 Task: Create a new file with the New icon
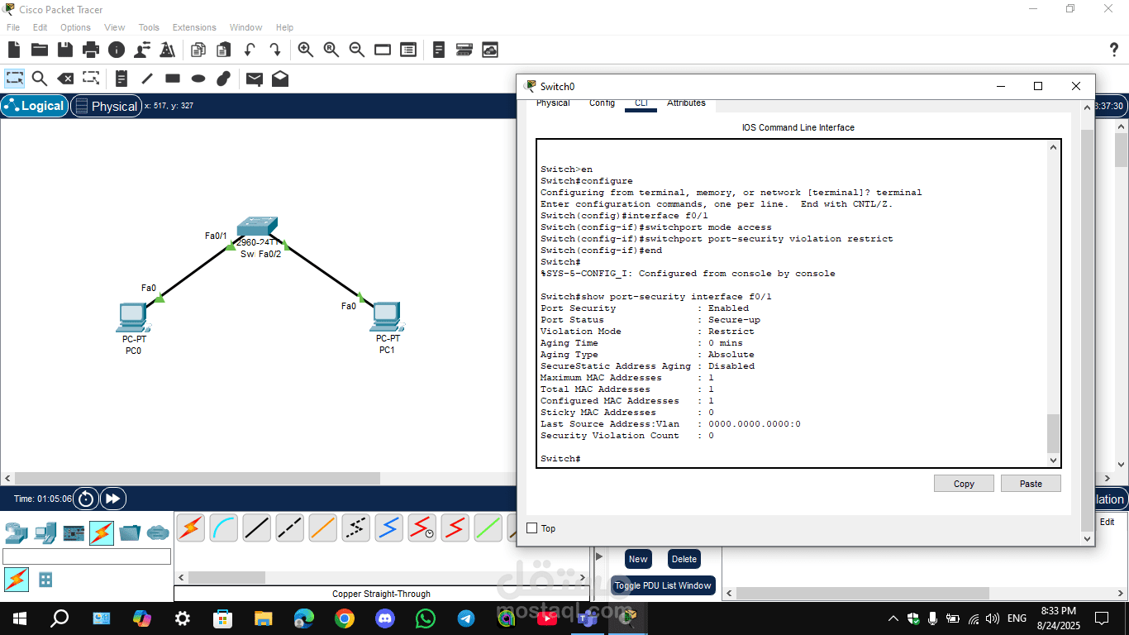[14, 50]
